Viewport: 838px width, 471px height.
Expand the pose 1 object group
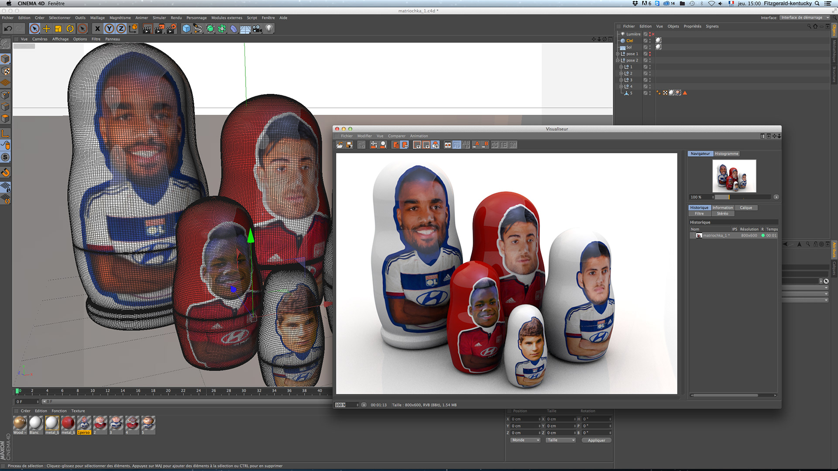(618, 54)
